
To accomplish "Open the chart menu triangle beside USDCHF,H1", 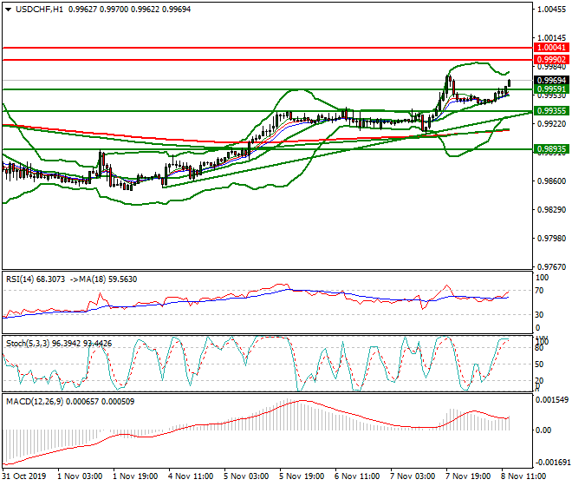I will tap(9, 10).
